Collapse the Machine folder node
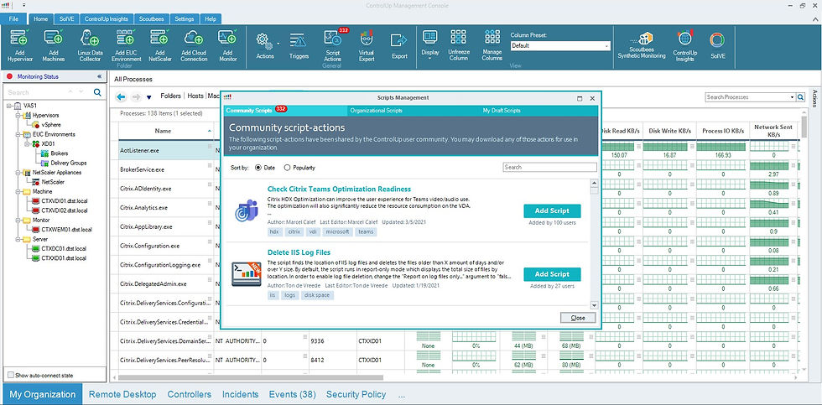This screenshot has height=405, width=822. click(x=18, y=192)
